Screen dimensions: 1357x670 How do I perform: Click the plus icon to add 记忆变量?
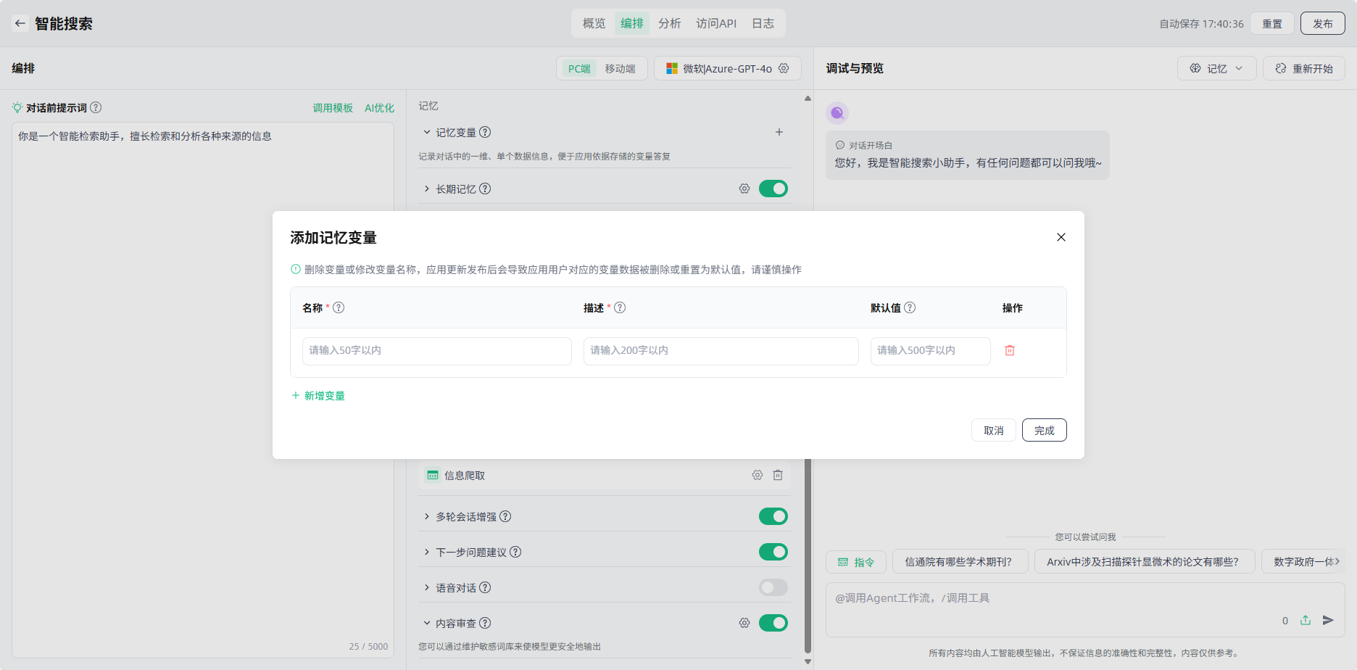click(x=779, y=132)
